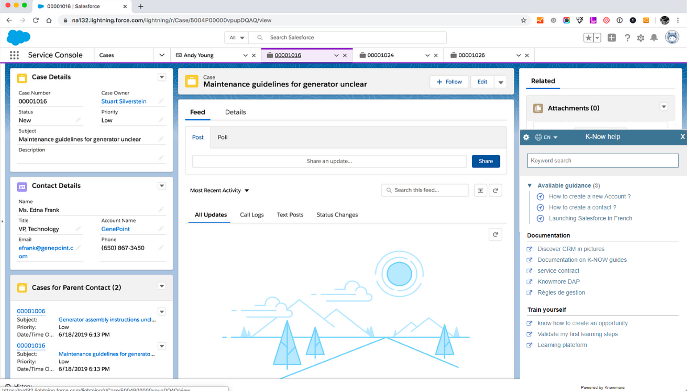
Task: Open the App Launcher grid icon
Action: pos(14,55)
